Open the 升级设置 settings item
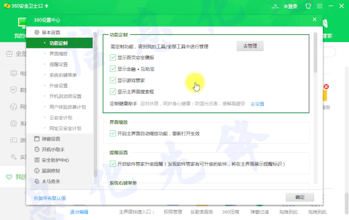Viewport: 349px width, 220px height. pyautogui.click(x=58, y=86)
